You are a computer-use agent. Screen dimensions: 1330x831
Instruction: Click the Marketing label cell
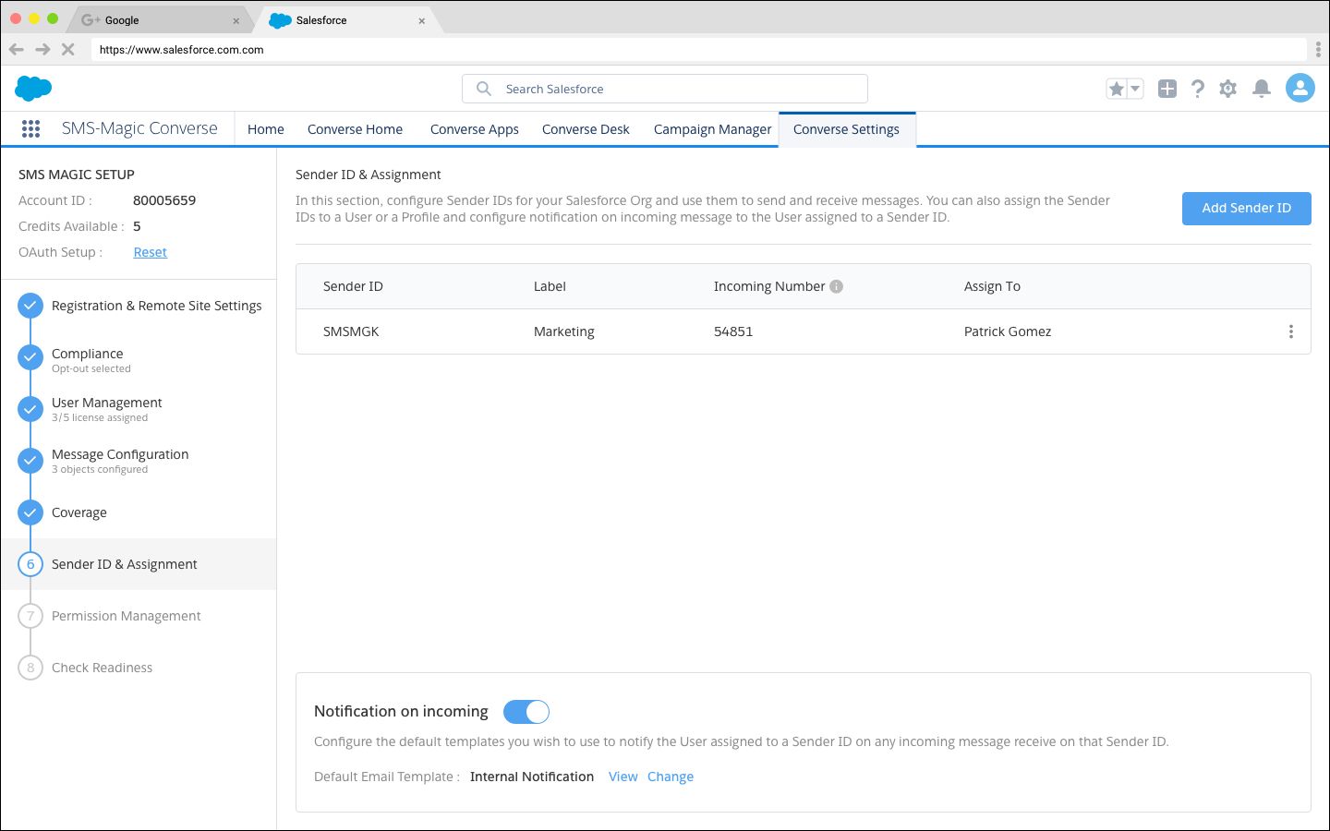coord(564,331)
